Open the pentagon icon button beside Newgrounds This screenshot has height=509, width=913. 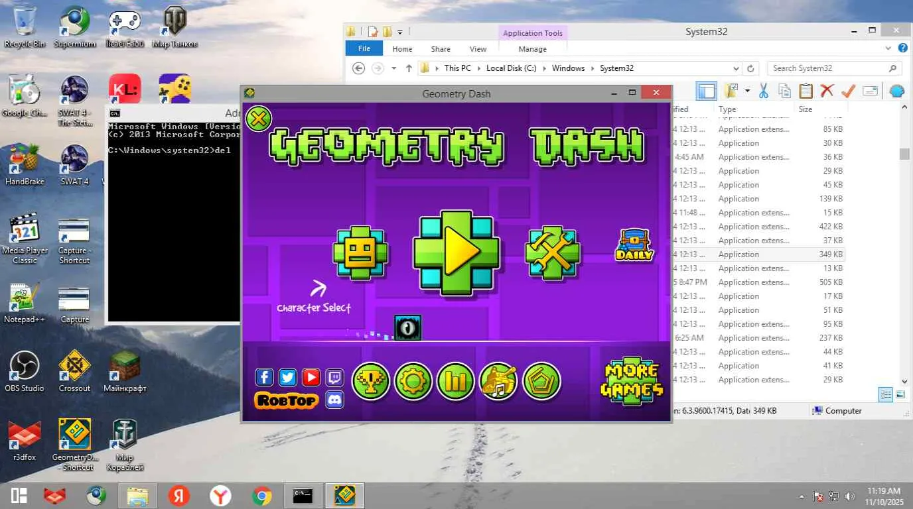tap(541, 381)
